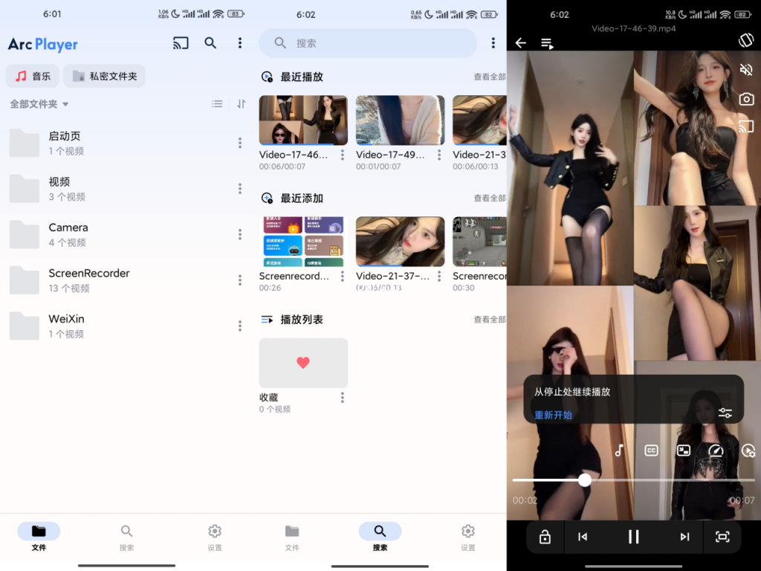This screenshot has width=761, height=571.
Task: Open the 收藏 favorites playlist
Action: point(303,363)
